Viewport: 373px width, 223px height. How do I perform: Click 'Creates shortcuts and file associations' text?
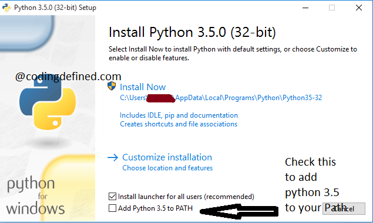[179, 124]
